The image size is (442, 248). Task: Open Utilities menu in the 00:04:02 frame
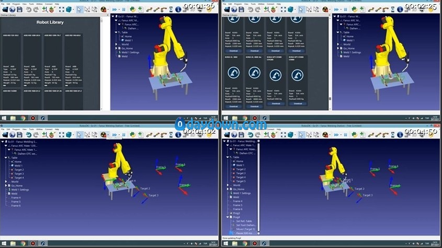click(39, 129)
